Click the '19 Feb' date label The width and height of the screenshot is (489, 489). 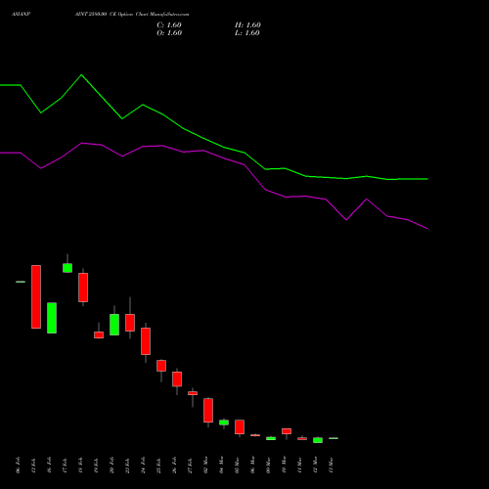tap(96, 466)
